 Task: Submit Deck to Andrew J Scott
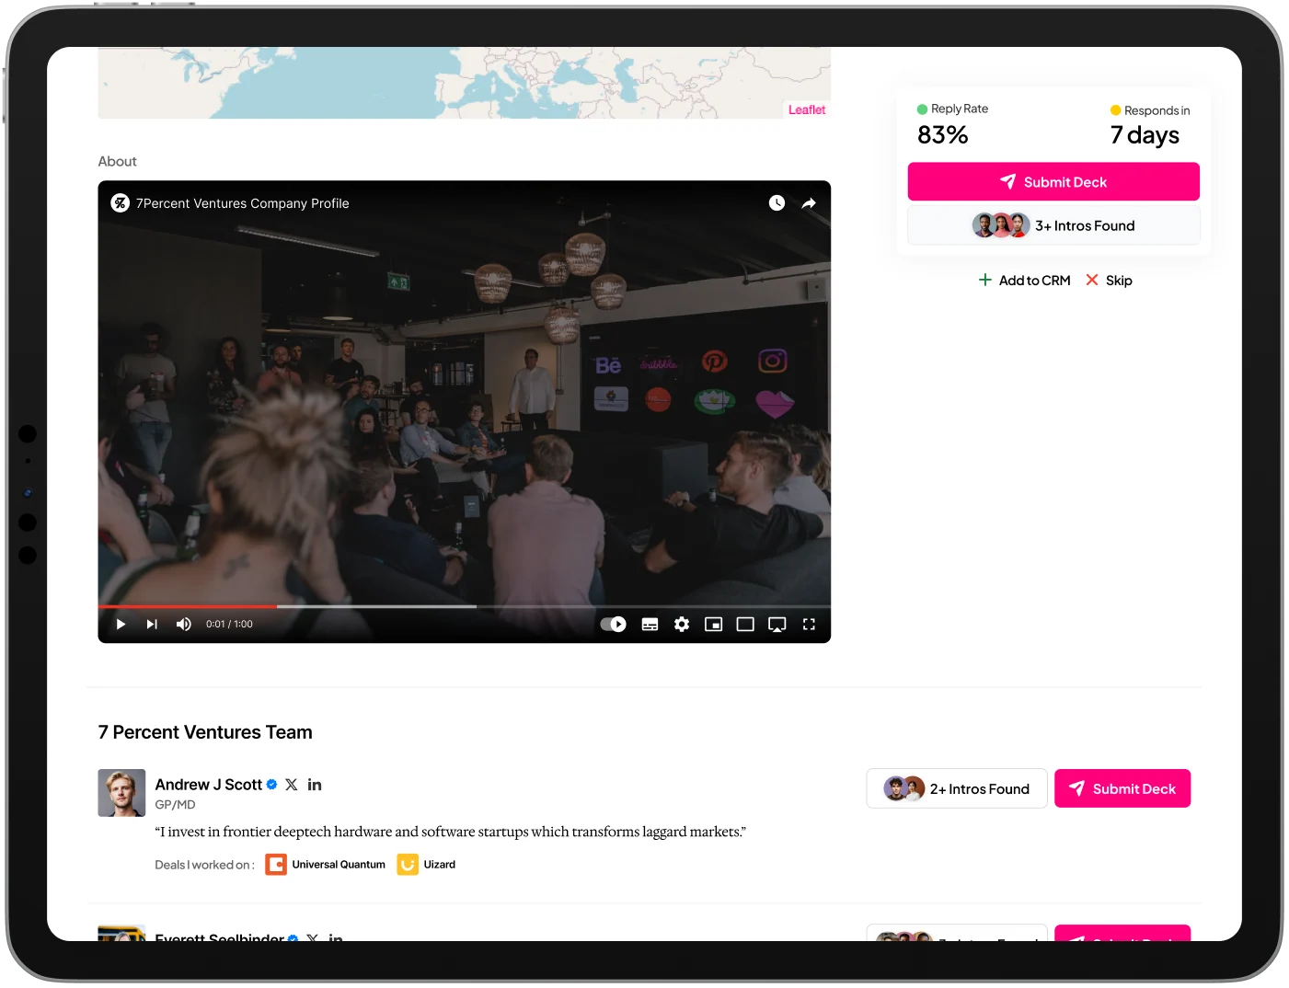pyautogui.click(x=1122, y=788)
